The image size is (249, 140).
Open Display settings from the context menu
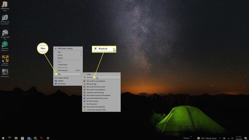click(x=68, y=78)
